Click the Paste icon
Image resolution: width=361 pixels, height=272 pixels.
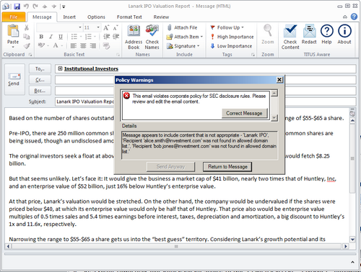pyautogui.click(x=13, y=31)
